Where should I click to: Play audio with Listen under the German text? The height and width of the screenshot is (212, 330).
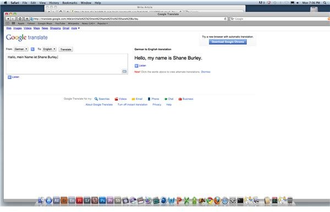(13, 77)
